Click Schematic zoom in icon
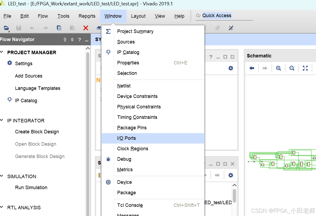 (278, 68)
